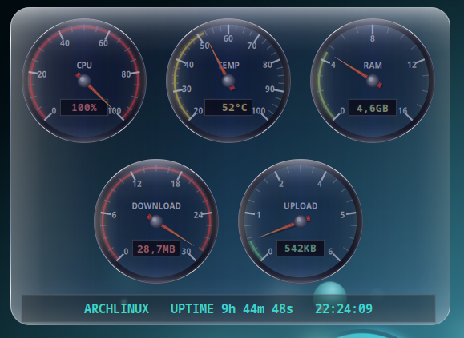Select the 4,6GB RAM readout

point(373,108)
